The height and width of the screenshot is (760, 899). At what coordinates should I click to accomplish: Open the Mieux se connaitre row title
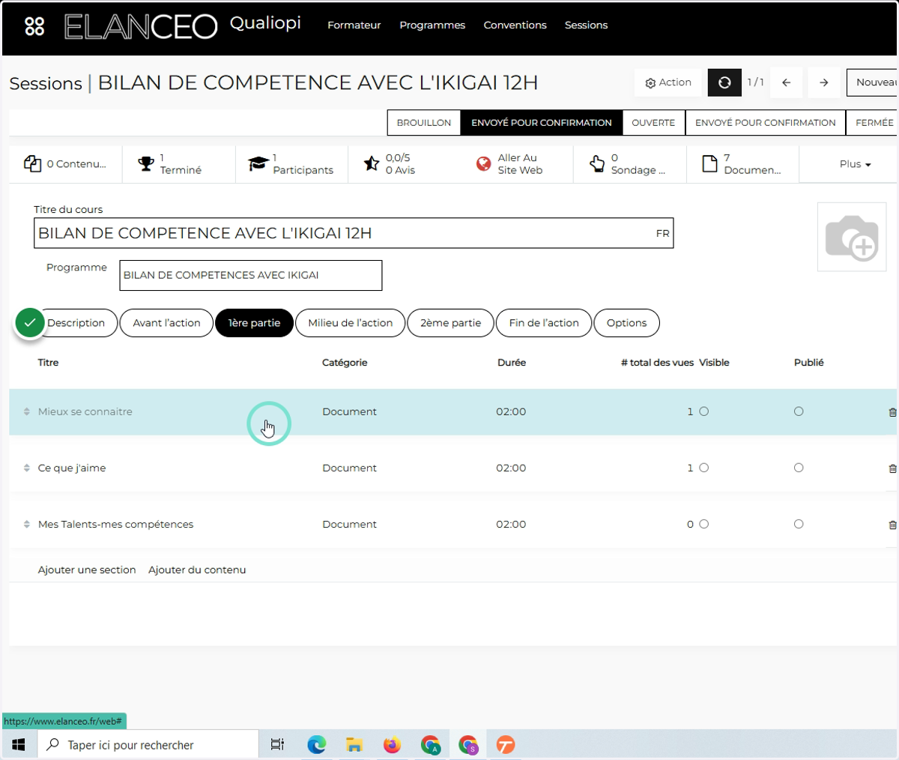pyautogui.click(x=85, y=411)
